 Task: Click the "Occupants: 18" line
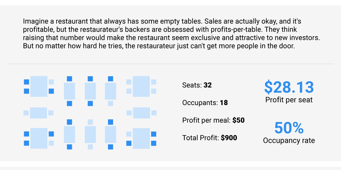coord(205,103)
